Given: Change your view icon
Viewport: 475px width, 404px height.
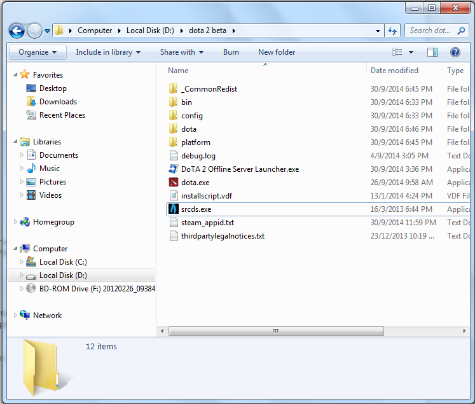Looking at the screenshot, I should point(397,52).
